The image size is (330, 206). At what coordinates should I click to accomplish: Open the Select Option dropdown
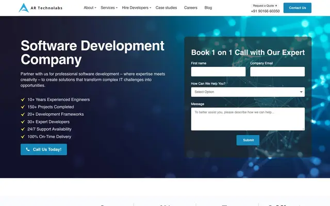click(x=247, y=92)
